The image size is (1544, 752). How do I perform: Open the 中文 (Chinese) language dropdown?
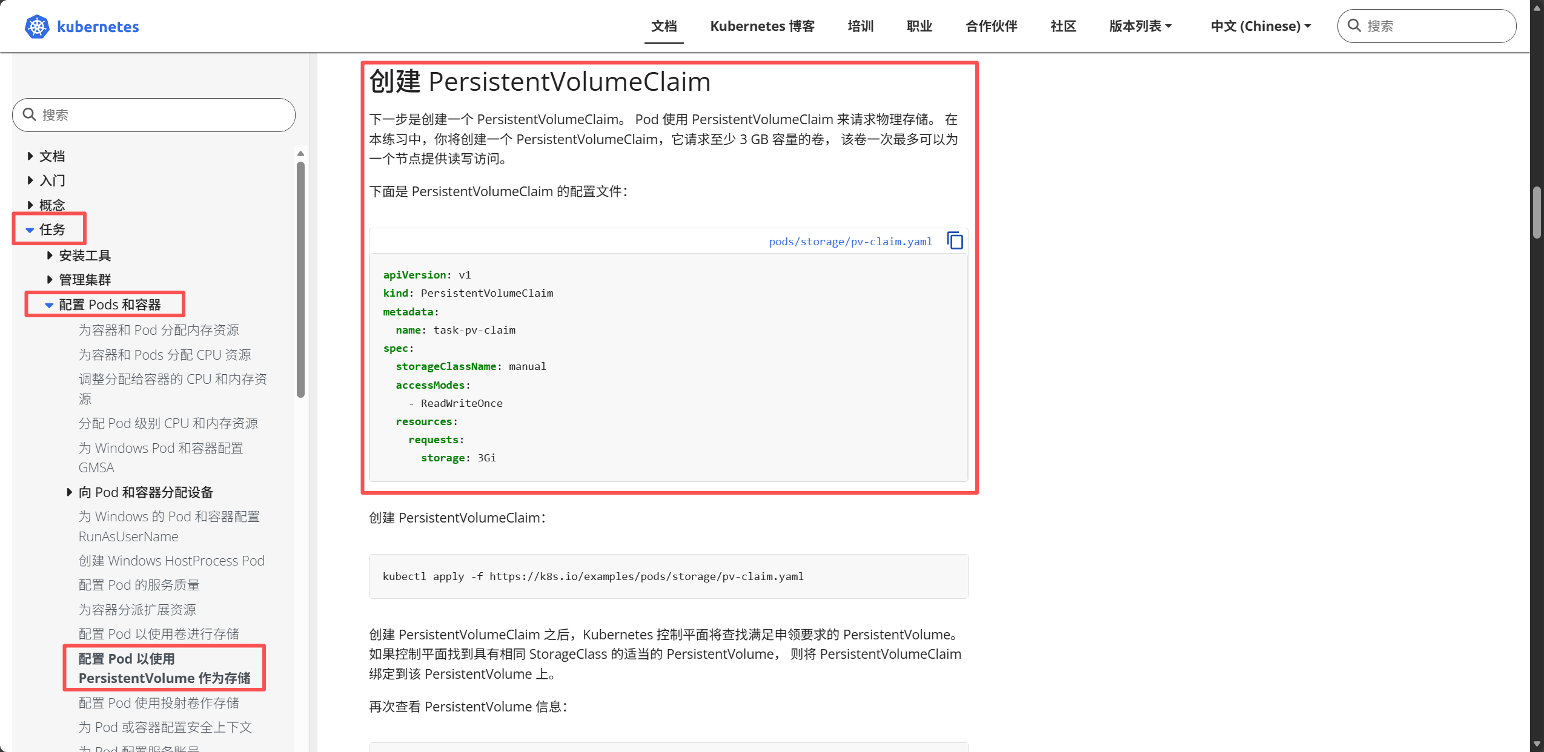point(1261,26)
